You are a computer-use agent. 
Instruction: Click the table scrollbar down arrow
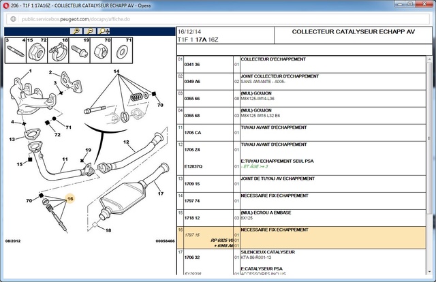pos(429,272)
